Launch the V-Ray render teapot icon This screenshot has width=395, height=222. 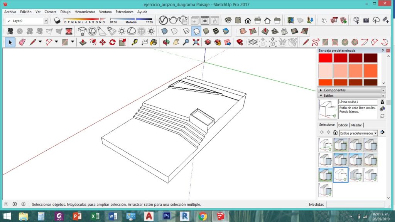(173, 20)
